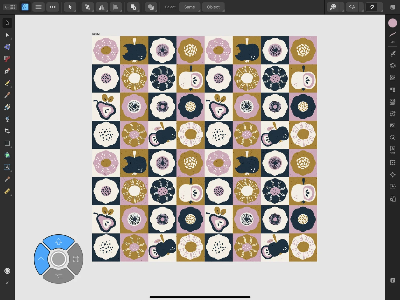Open the Same selection dropdown
This screenshot has width=400, height=300.
(190, 7)
